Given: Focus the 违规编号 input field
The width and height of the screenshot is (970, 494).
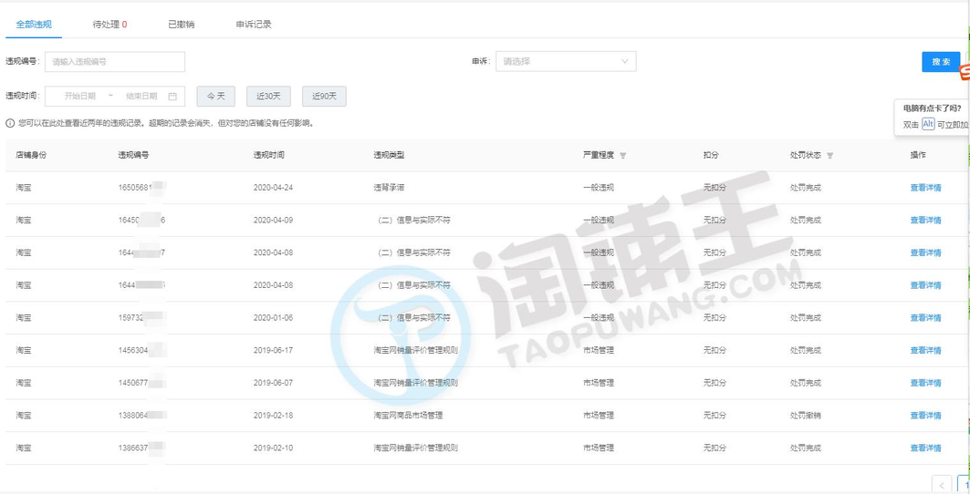Looking at the screenshot, I should (x=115, y=62).
